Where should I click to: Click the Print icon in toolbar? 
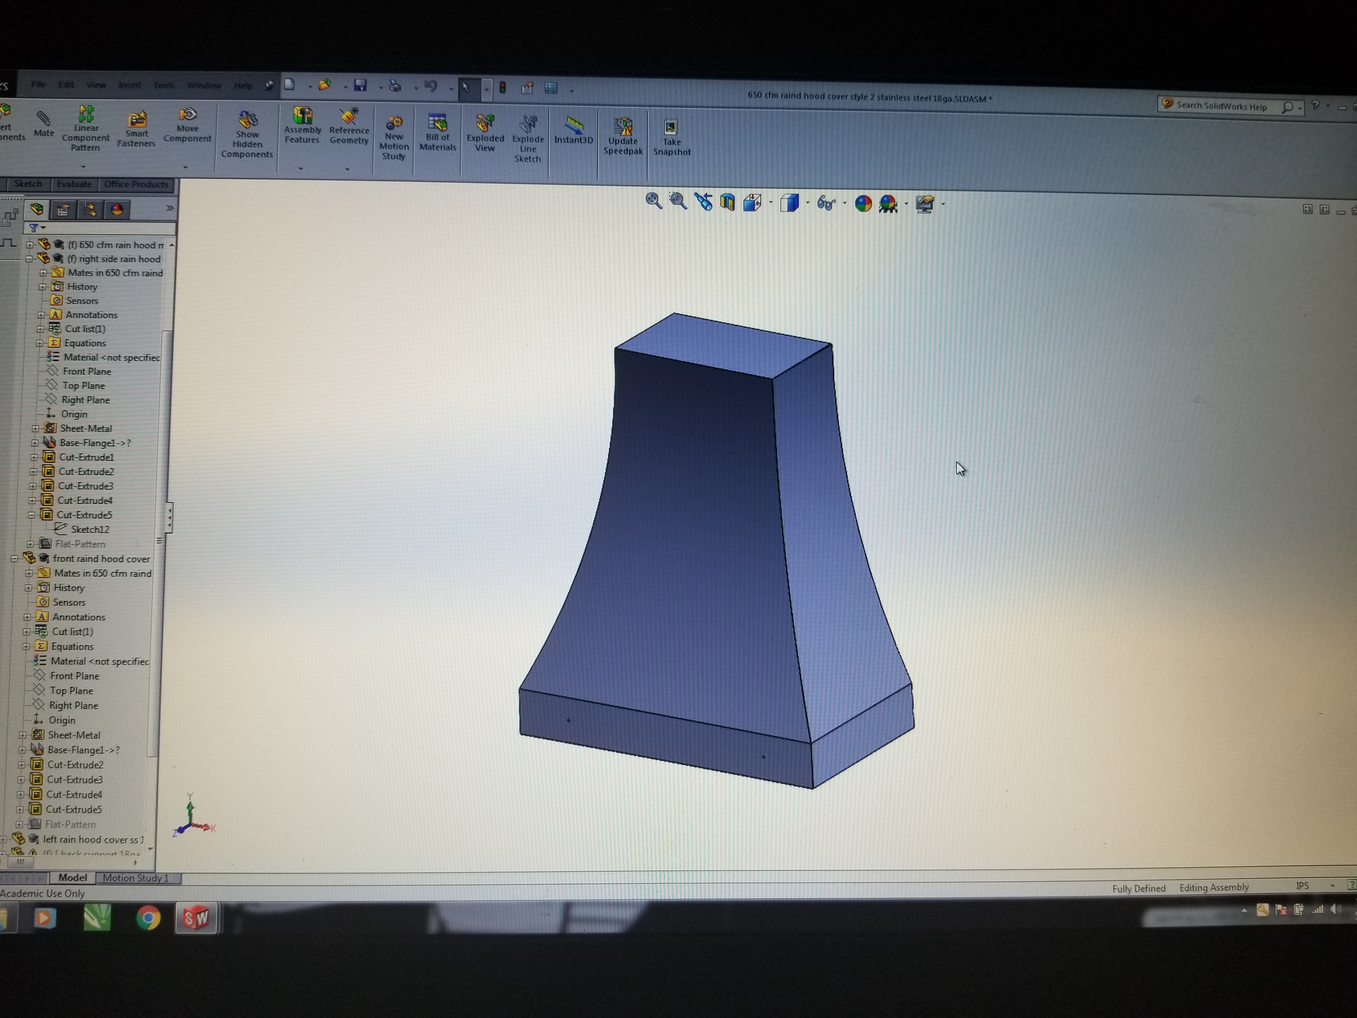[395, 86]
